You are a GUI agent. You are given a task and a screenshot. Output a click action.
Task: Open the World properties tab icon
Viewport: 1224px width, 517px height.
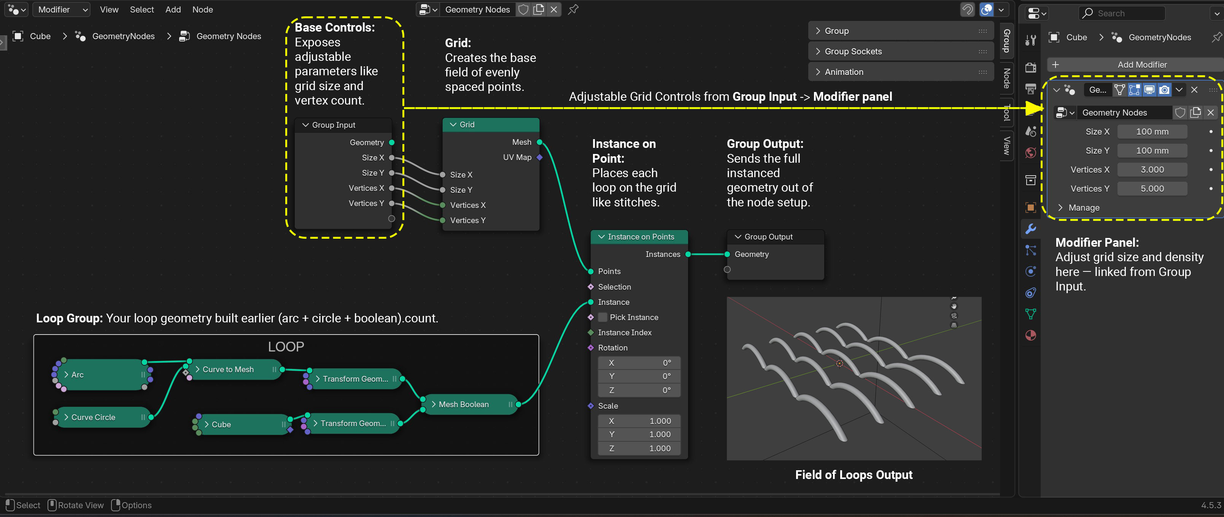(x=1030, y=153)
